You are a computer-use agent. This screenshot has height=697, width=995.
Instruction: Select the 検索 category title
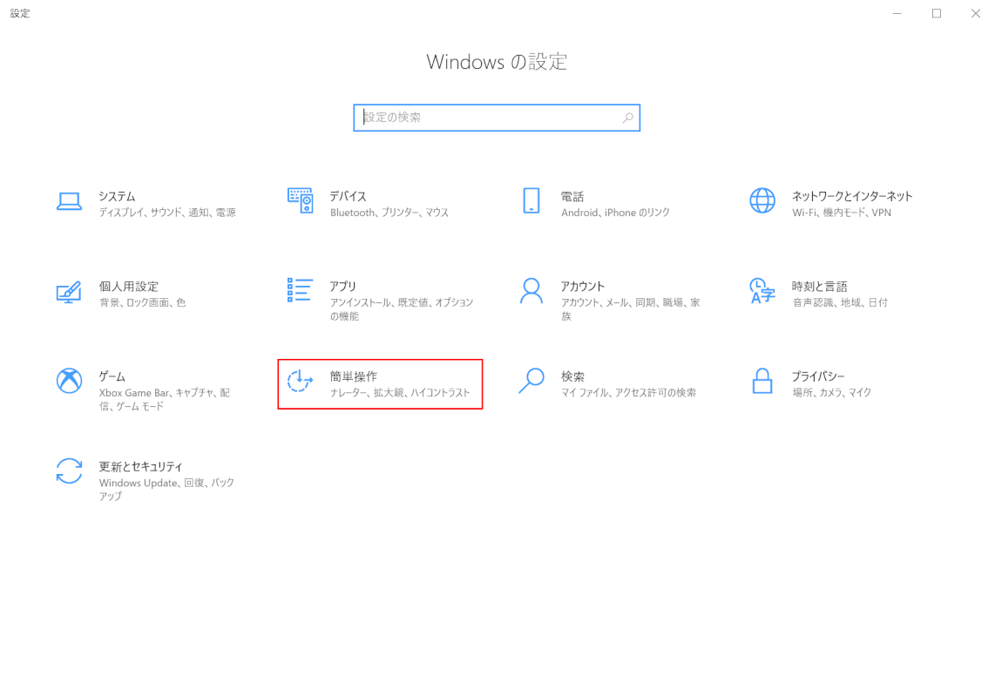[572, 376]
